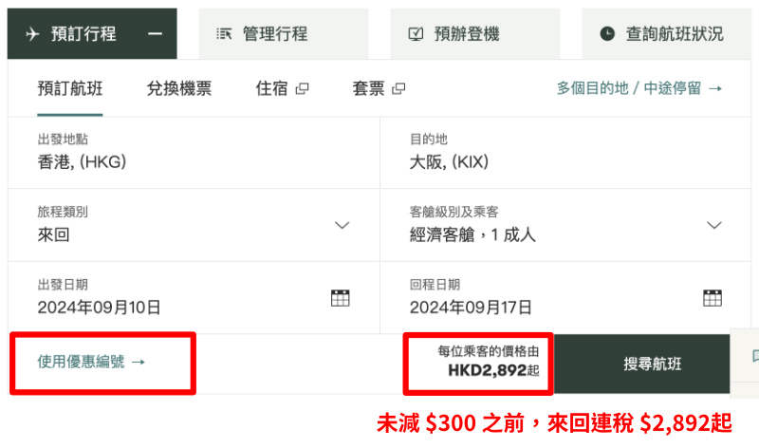The width and height of the screenshot is (759, 448).
Task: Expand the 客艙級別及乘客 dropdown
Action: [x=565, y=225]
